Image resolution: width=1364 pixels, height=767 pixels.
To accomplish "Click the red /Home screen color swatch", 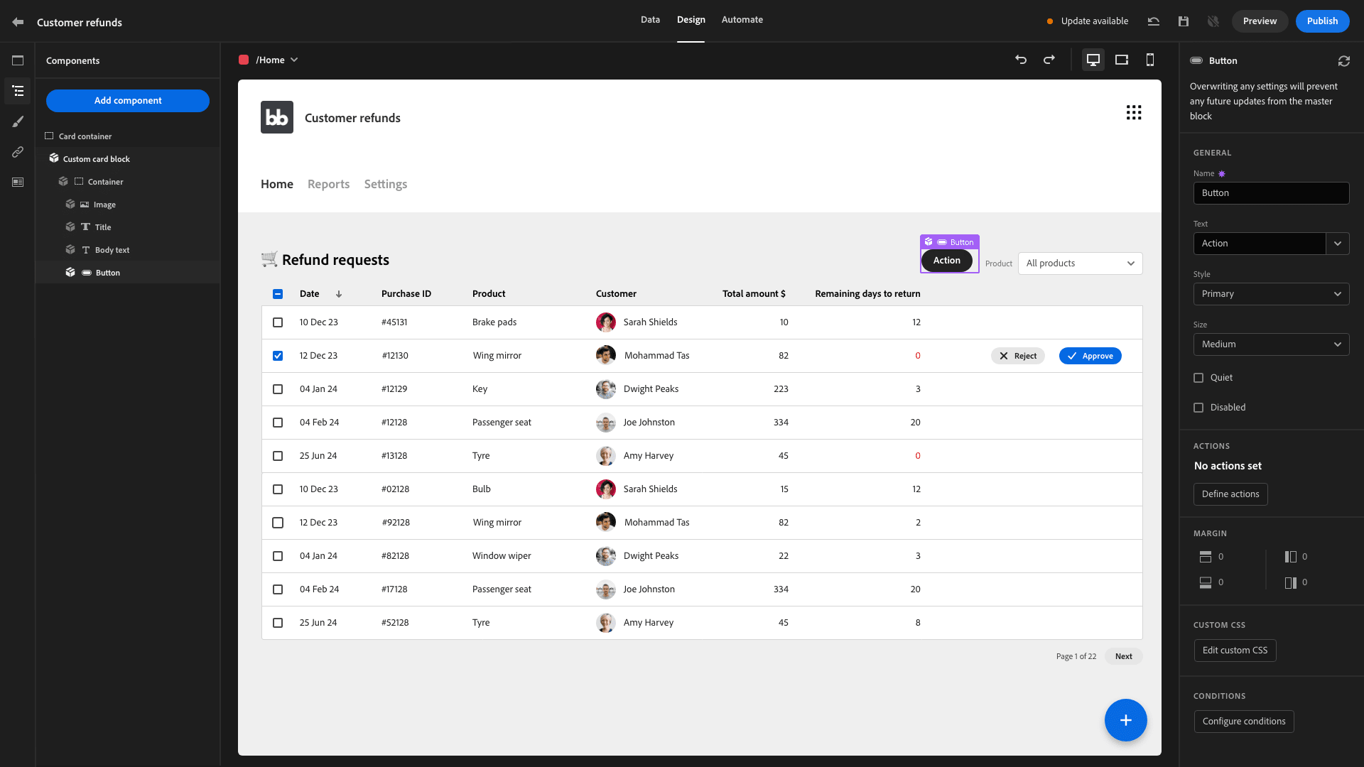I will (244, 60).
